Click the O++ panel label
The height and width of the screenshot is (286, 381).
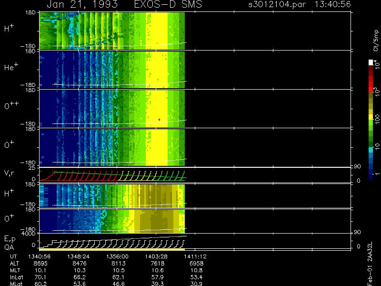11,105
